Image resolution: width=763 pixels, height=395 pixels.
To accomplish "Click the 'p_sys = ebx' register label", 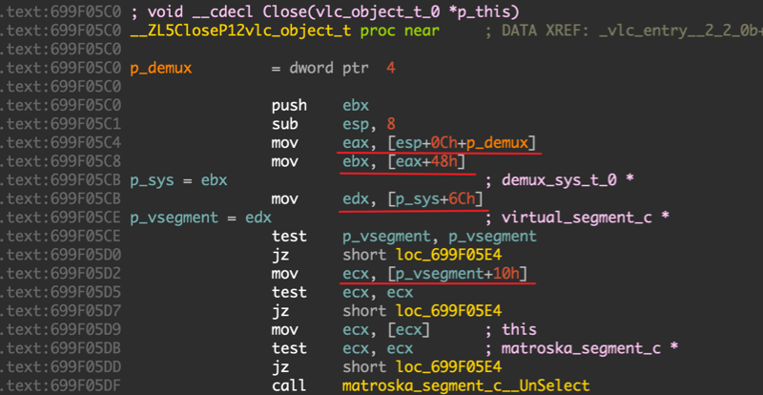I will point(178,180).
